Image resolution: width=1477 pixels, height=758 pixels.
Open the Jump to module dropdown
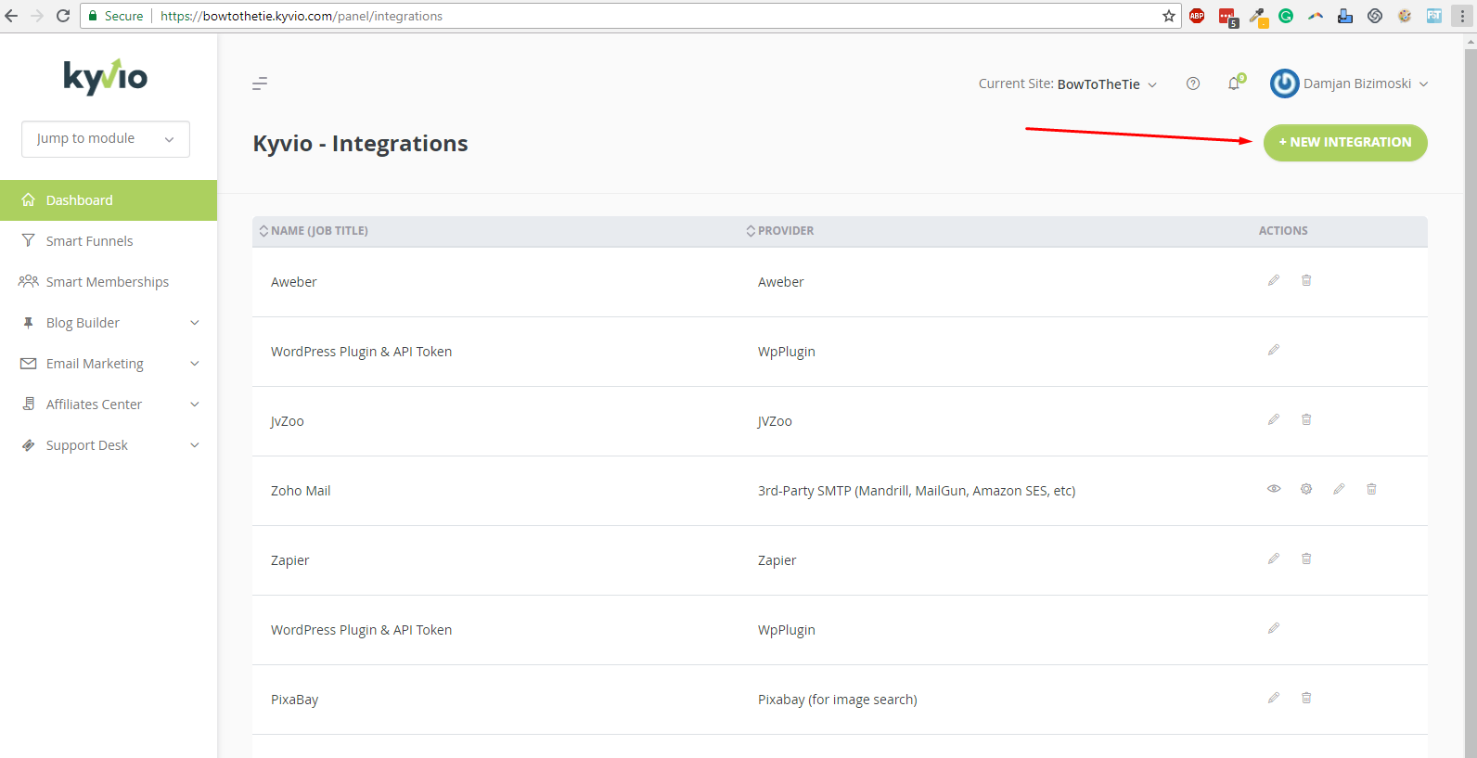pyautogui.click(x=106, y=139)
